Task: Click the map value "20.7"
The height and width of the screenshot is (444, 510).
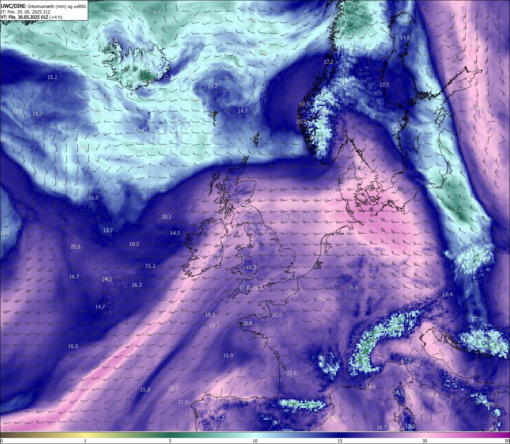Action: pyautogui.click(x=292, y=276)
